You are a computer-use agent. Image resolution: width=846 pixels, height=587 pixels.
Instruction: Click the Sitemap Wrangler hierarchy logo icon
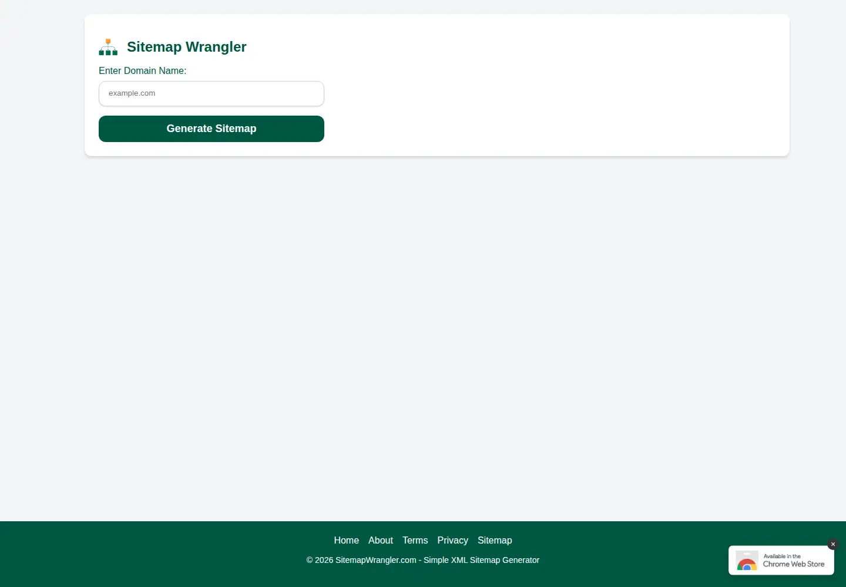[x=108, y=47]
